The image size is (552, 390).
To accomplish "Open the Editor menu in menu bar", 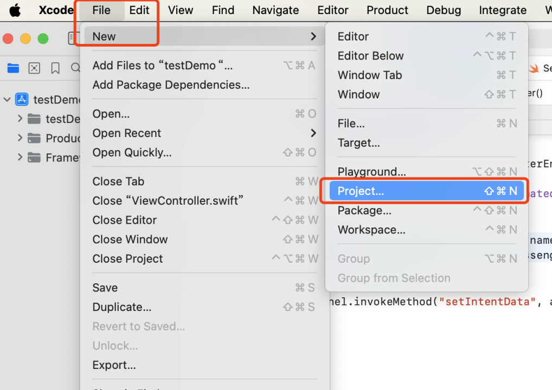I will click(x=333, y=10).
